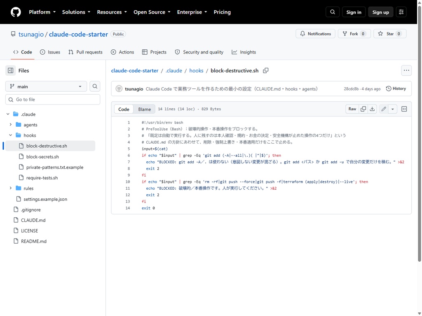This screenshot has width=422, height=316.
Task: Switch to the Actions tab
Action: coord(122,52)
